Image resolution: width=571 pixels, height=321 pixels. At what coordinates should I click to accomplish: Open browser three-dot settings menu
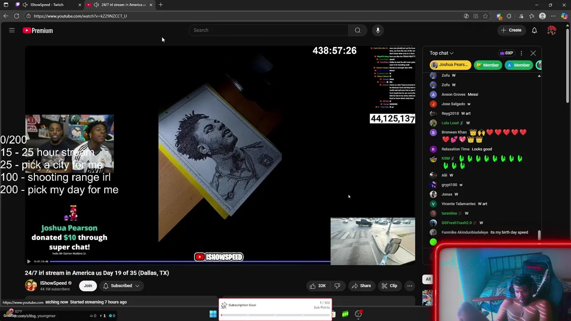tap(553, 16)
